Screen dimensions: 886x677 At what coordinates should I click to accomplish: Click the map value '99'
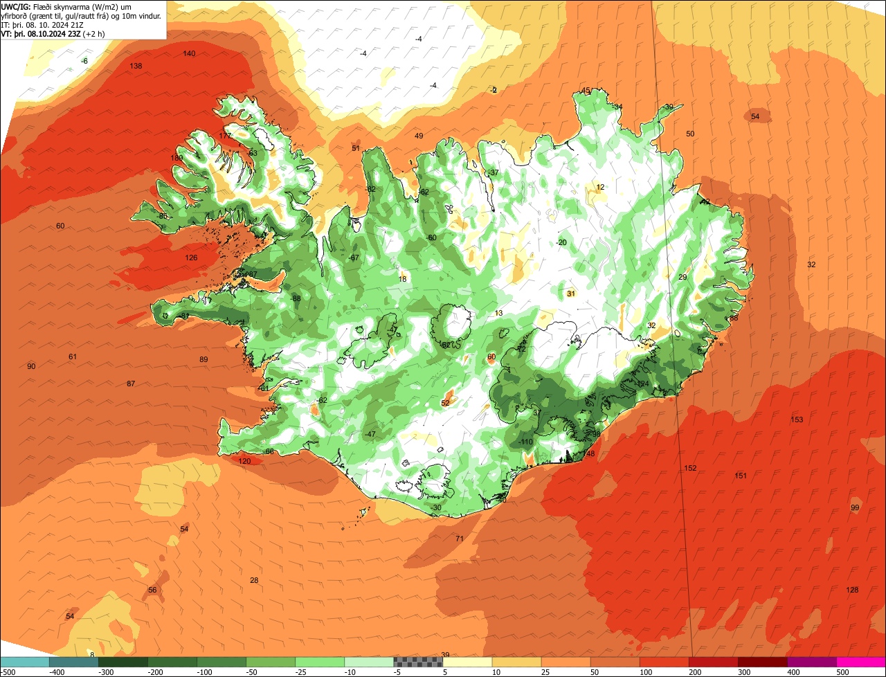point(855,508)
